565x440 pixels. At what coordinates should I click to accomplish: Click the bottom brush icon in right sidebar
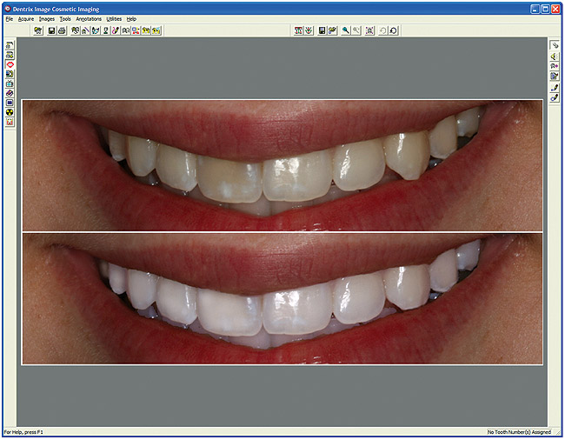pos(555,97)
